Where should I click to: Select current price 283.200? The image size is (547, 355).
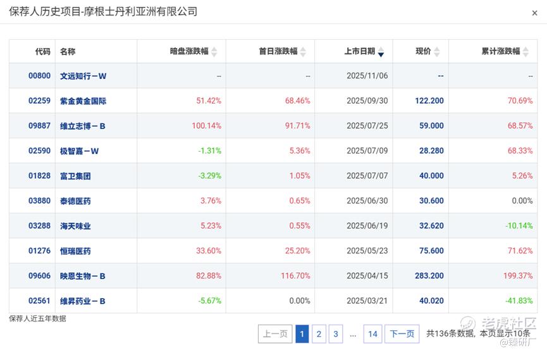click(x=429, y=275)
